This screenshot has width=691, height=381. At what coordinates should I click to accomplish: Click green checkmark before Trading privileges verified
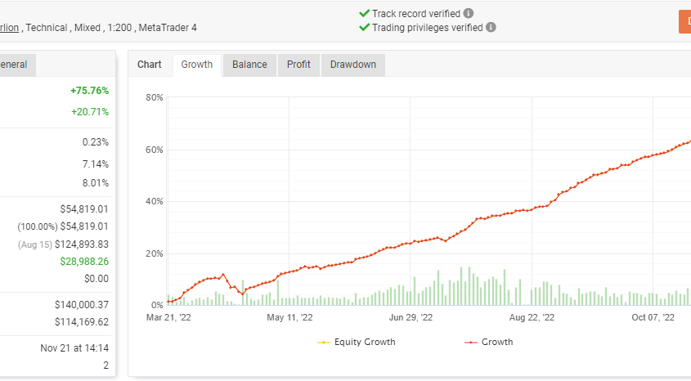(x=364, y=27)
